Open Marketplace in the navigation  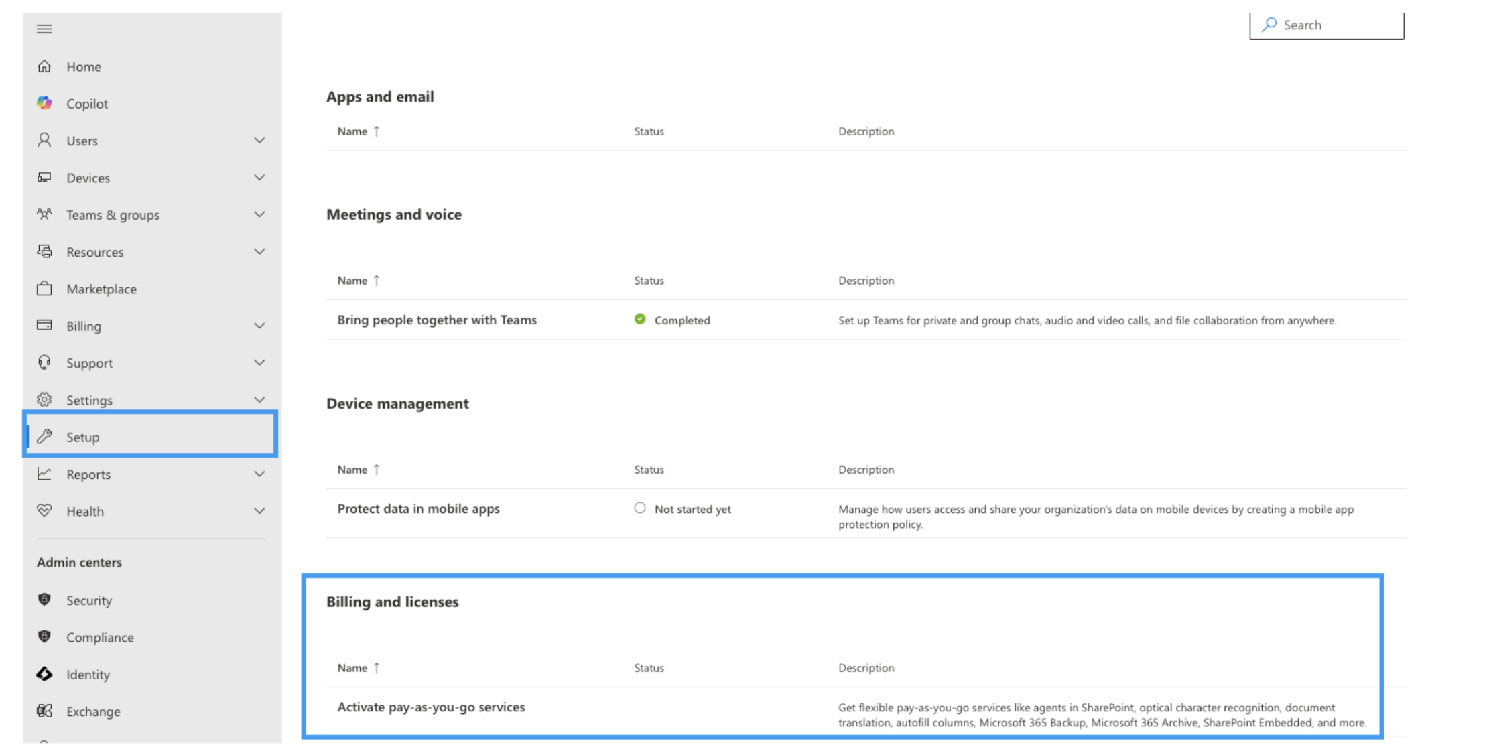151,289
